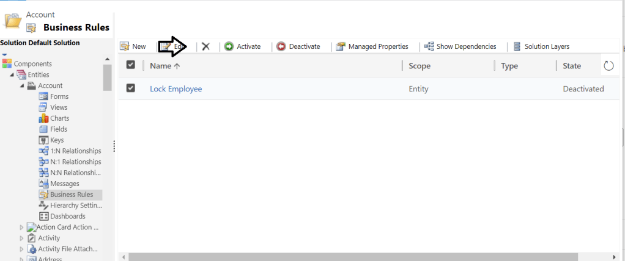Image resolution: width=625 pixels, height=261 pixels.
Task: Expand the Action Card entity node
Action: coord(22,227)
